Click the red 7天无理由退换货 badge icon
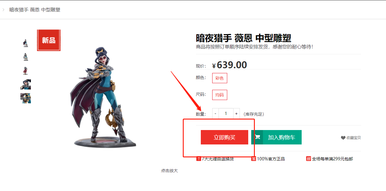Screen dimensions: 386x191 198,159
